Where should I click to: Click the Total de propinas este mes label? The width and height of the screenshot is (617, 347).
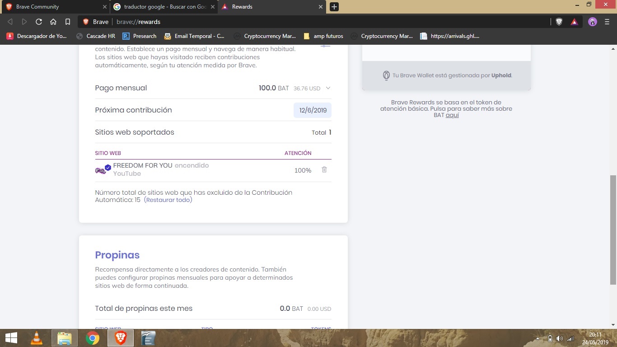click(144, 309)
